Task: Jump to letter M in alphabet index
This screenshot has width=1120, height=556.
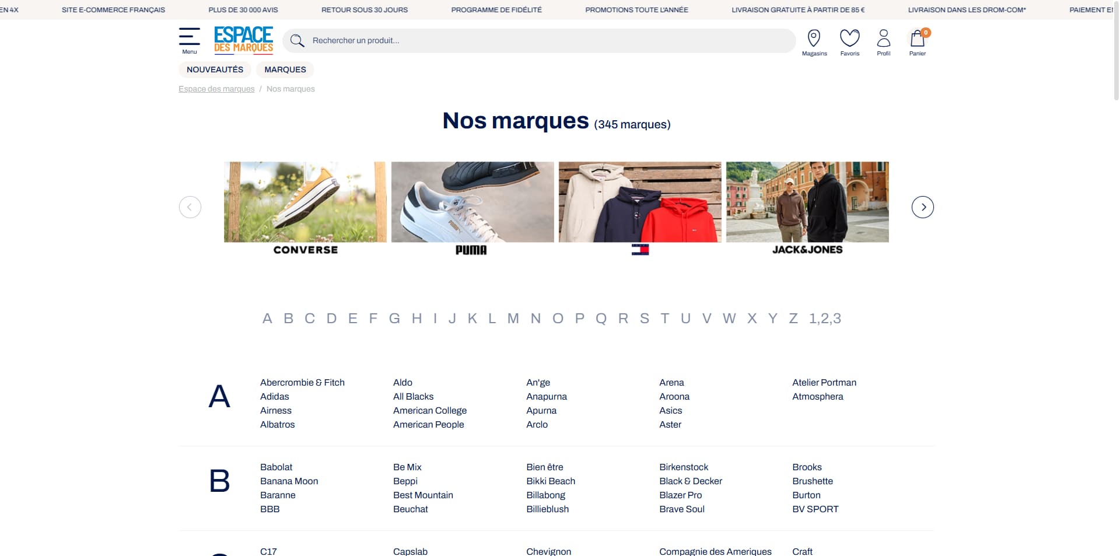Action: point(513,319)
